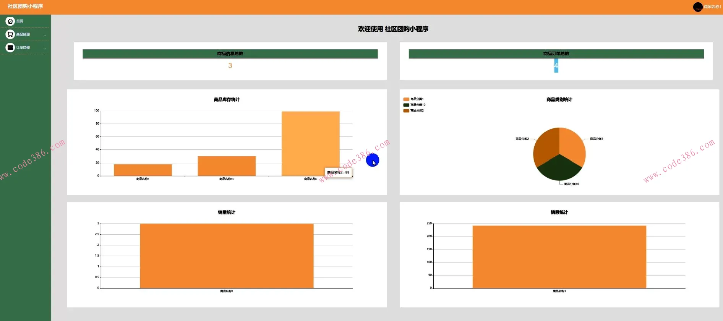This screenshot has height=321, width=723.
Task: Click the 商品分类1 callout label beside the pie
Action: pyautogui.click(x=597, y=139)
